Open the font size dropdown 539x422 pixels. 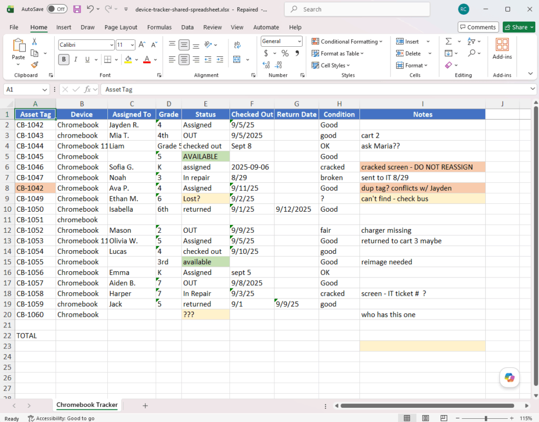(x=132, y=45)
